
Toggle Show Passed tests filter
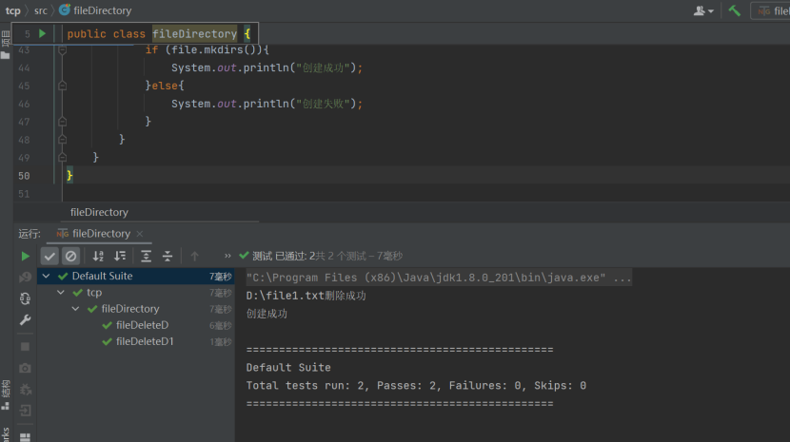coord(50,256)
